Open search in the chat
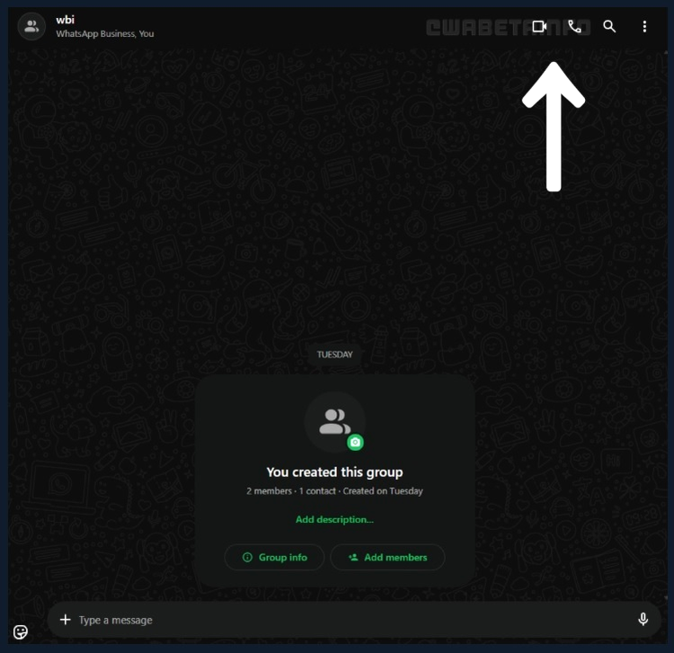674x653 pixels. [x=609, y=27]
